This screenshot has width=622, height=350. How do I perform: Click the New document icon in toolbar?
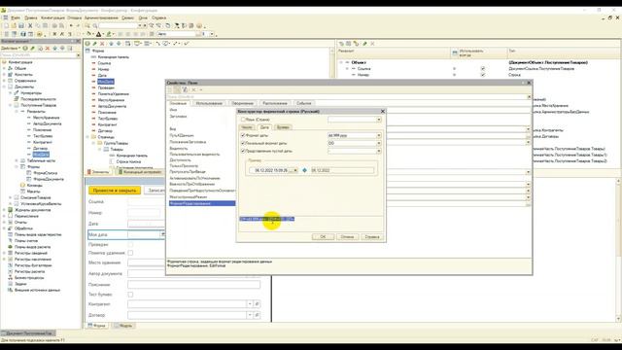coord(7,26)
